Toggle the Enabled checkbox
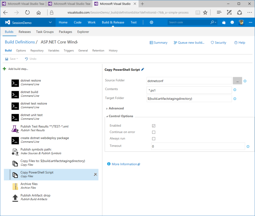 [x=154, y=126]
